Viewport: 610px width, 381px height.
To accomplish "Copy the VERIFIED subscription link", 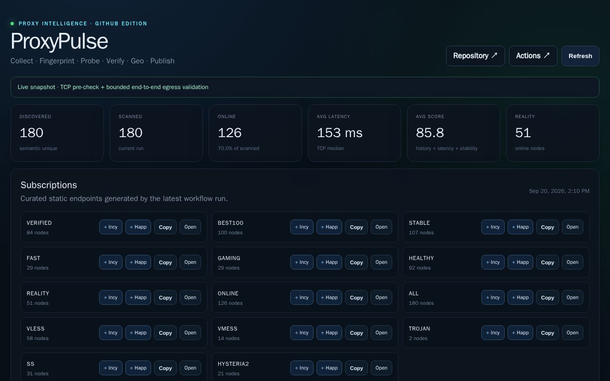I will 165,227.
